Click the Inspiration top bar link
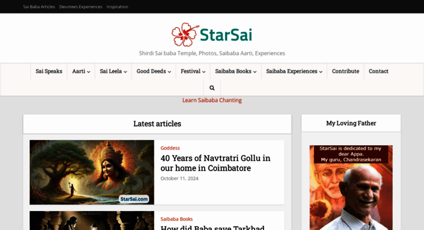424x230 pixels. (x=117, y=7)
